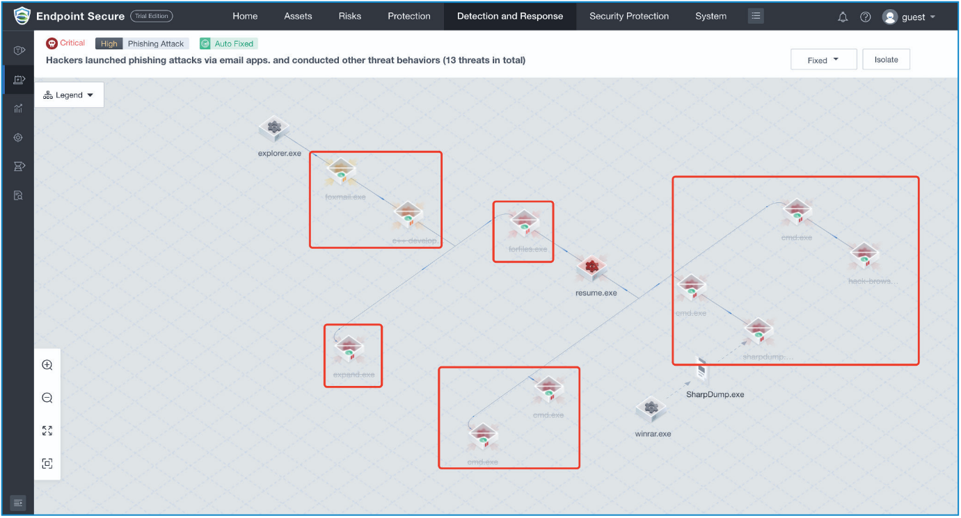The width and height of the screenshot is (961, 518).
Task: Click the winrar.exe label
Action: pos(653,434)
